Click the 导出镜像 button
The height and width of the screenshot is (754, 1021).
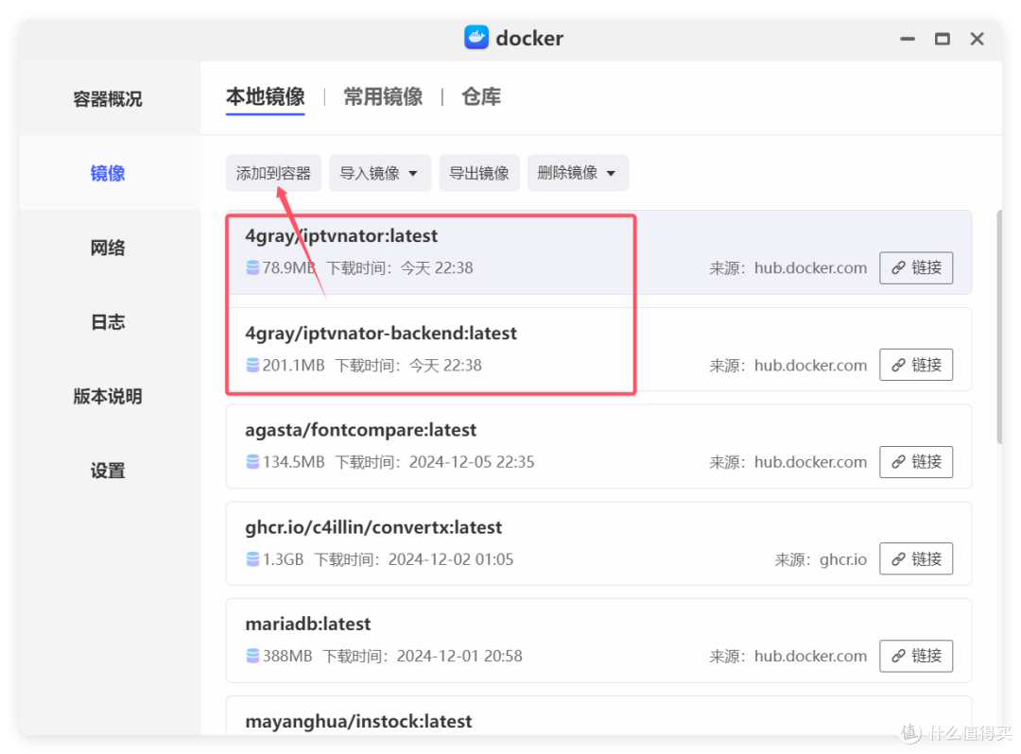478,173
